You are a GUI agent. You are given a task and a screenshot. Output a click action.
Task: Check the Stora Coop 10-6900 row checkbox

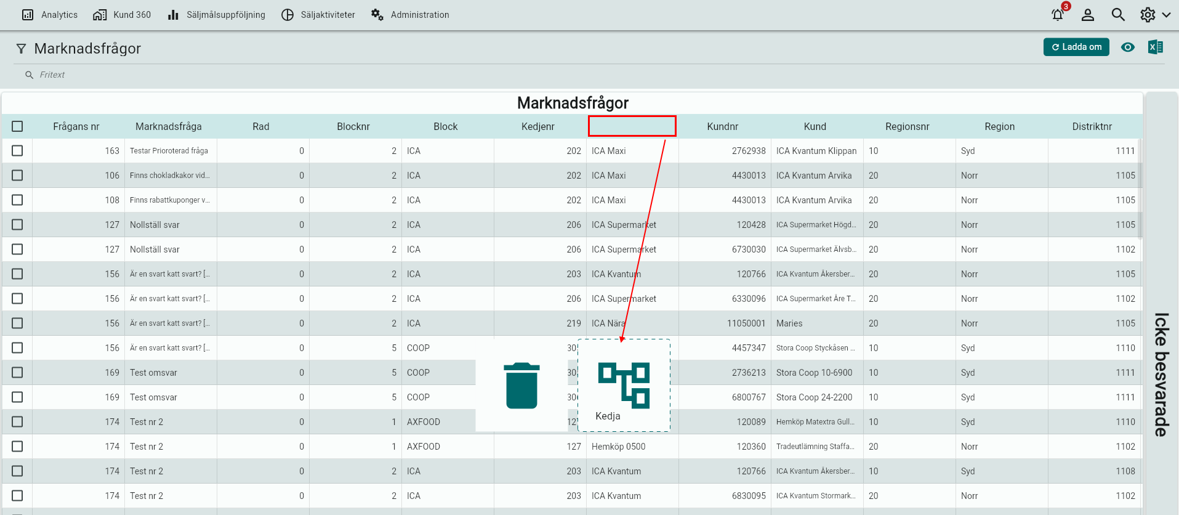click(17, 373)
